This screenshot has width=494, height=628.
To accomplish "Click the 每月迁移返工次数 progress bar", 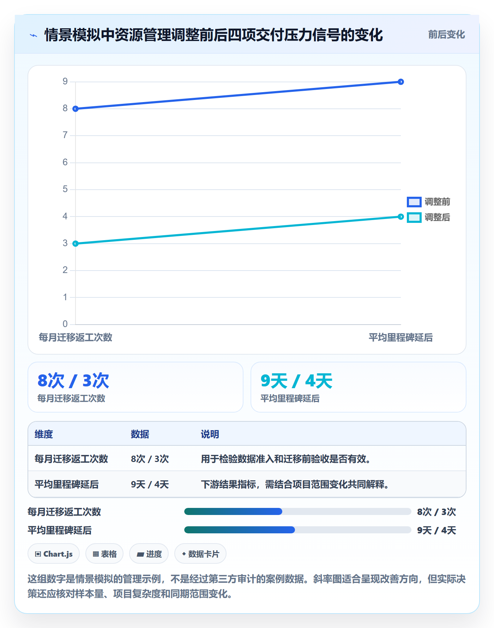I will pyautogui.click(x=297, y=511).
